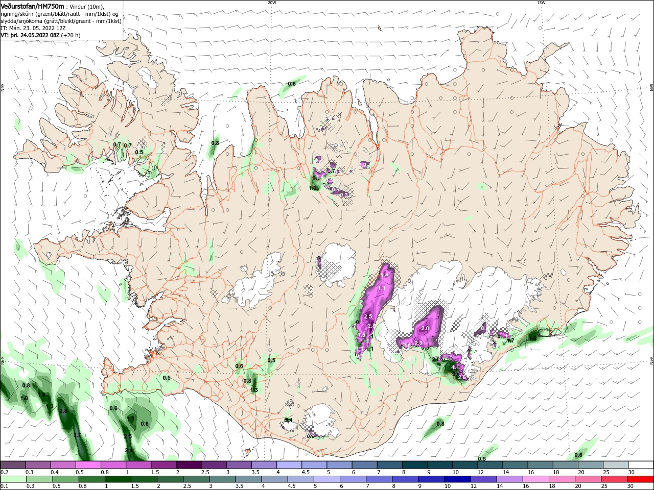
Task: Click the 0.1 label under the rain scale
Action: [x=4, y=486]
